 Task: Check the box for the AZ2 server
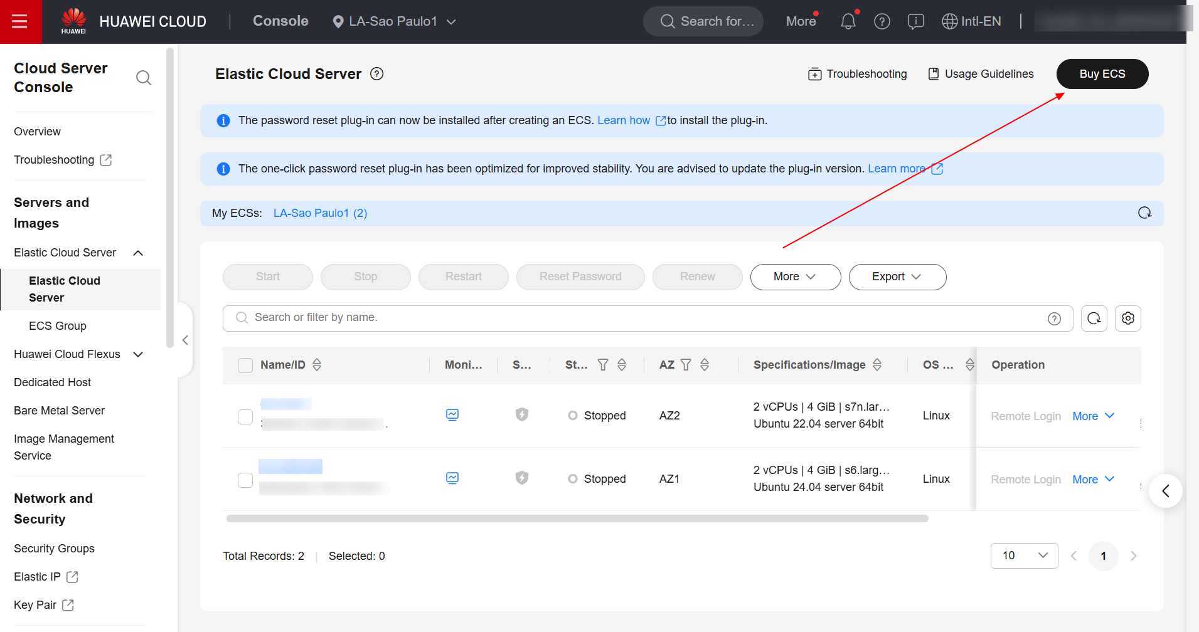pyautogui.click(x=245, y=417)
